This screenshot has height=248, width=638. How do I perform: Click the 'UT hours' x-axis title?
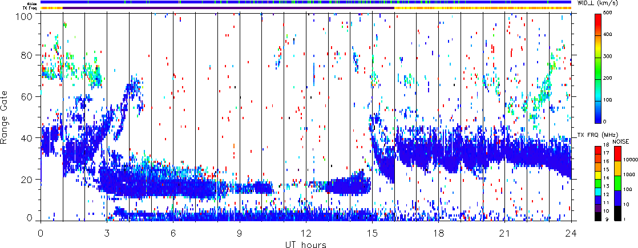305,245
